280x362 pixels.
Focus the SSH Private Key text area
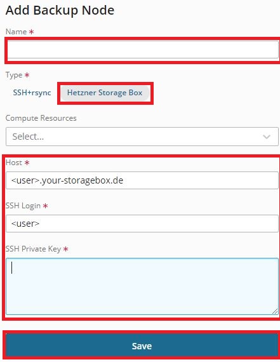point(142,286)
